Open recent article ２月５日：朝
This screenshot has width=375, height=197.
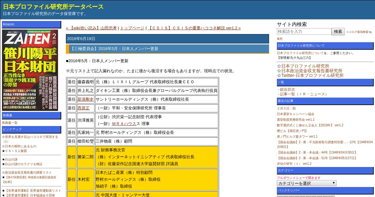click(x=286, y=109)
